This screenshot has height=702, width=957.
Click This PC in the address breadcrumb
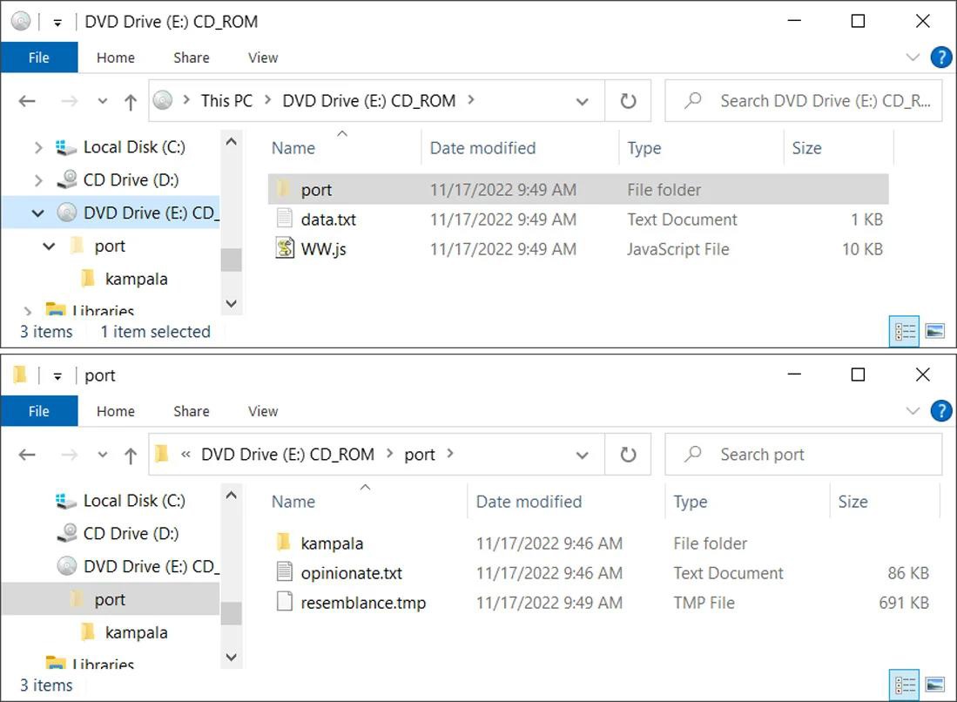[226, 101]
